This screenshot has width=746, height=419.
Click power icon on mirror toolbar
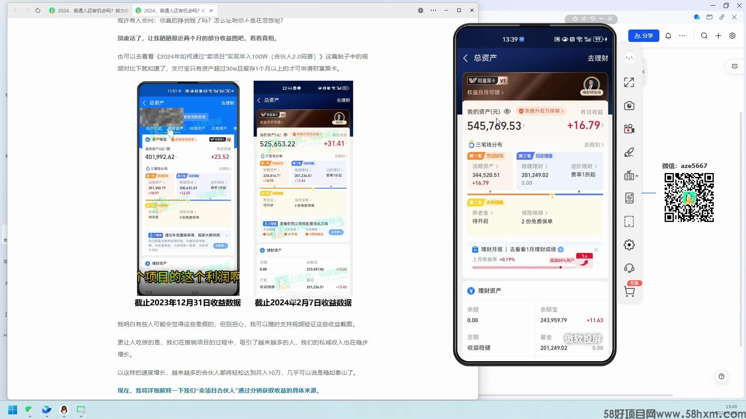tap(575, 19)
